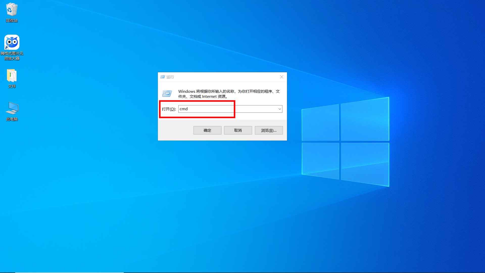Open file browser via 浏览(B)... button

pos(269,130)
